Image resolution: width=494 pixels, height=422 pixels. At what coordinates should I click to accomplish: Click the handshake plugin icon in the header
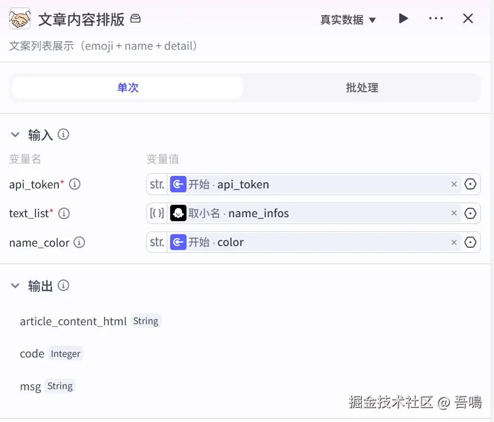coord(20,19)
